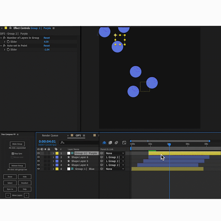The width and height of the screenshot is (221, 221).
Task: Click the current-time indicator playhead in timeline
Action: click(169, 144)
